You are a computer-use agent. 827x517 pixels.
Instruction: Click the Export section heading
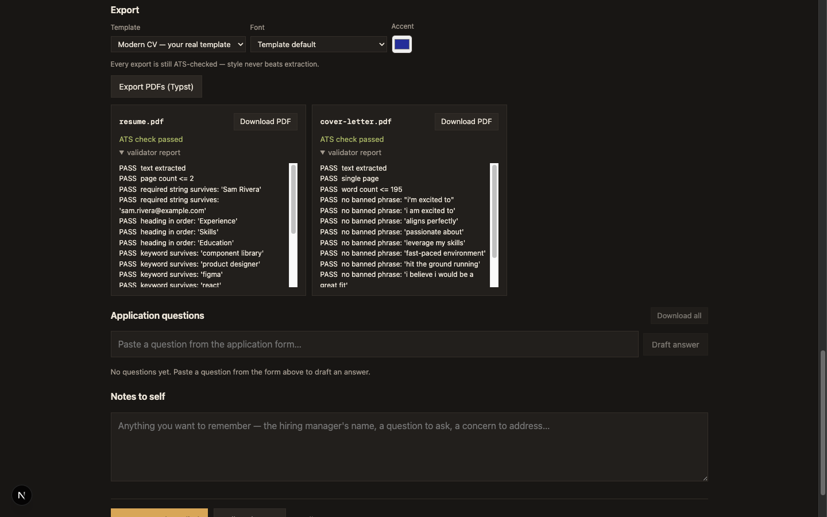coord(125,10)
